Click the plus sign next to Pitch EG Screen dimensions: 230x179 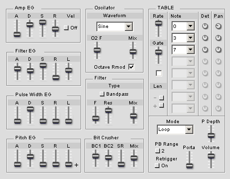pyautogui.click(x=76, y=165)
